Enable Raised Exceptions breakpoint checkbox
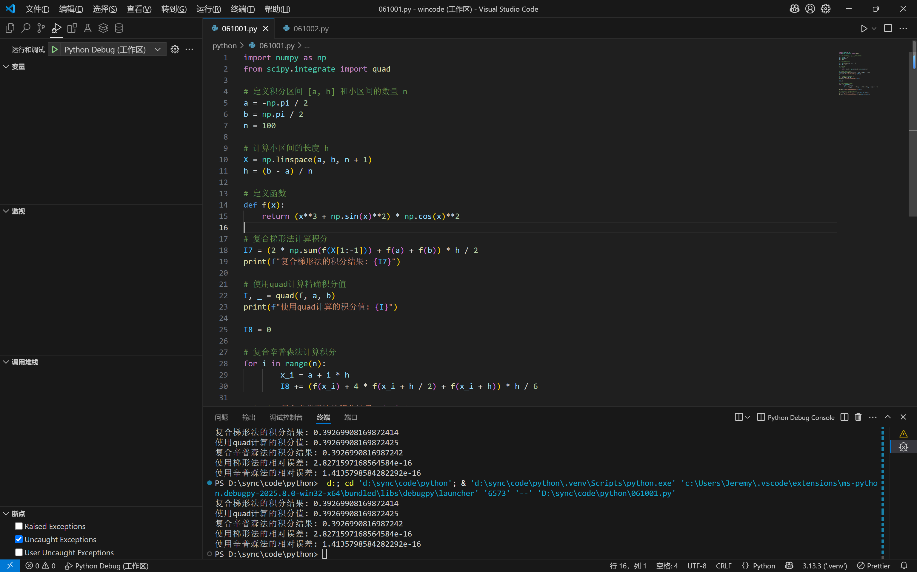This screenshot has height=572, width=917. (x=19, y=526)
